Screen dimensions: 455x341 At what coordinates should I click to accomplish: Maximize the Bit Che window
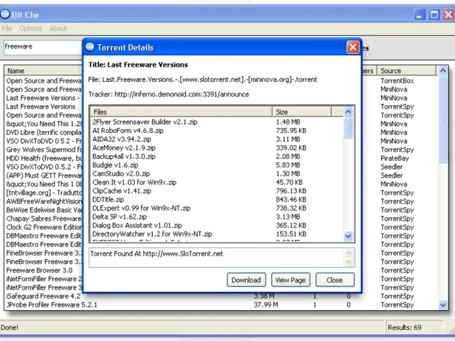[x=434, y=14]
